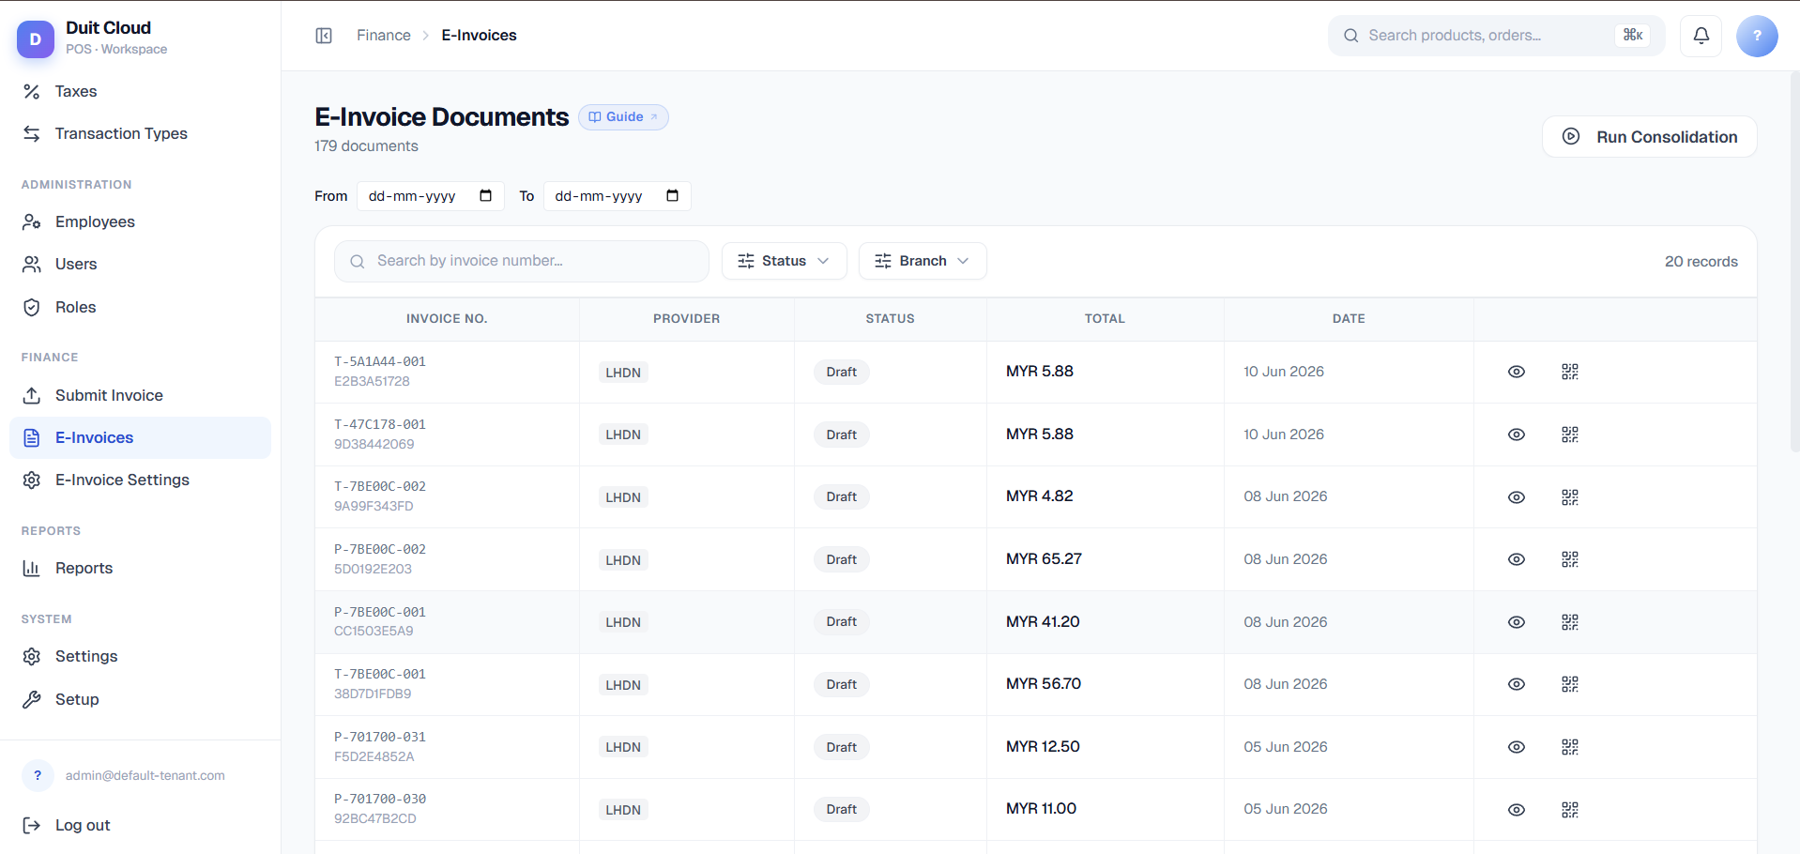The width and height of the screenshot is (1800, 854).
Task: Show QR code for P-7BE00C-001
Action: 1570,621
